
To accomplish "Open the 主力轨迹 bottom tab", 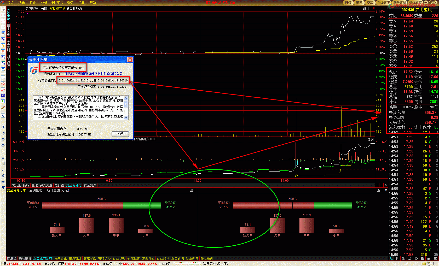I will coord(75,258).
